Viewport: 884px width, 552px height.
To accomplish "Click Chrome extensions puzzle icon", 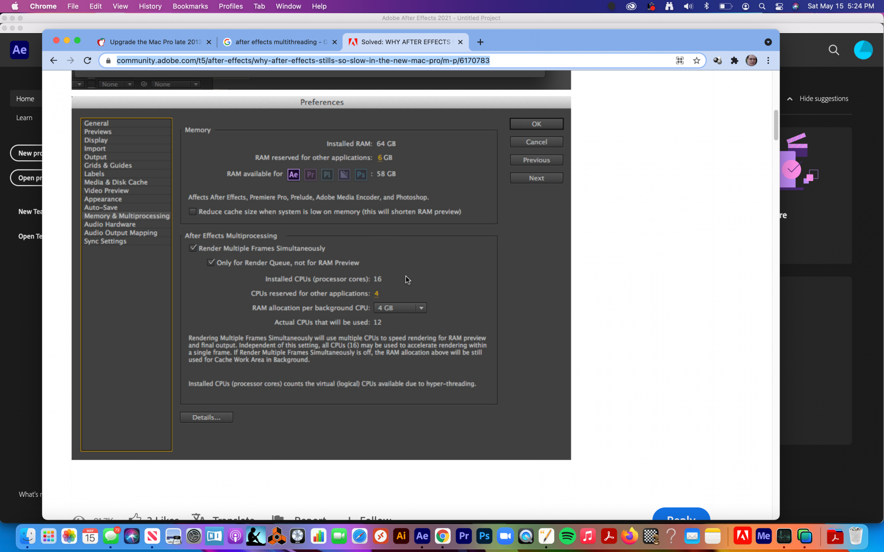I will point(734,60).
